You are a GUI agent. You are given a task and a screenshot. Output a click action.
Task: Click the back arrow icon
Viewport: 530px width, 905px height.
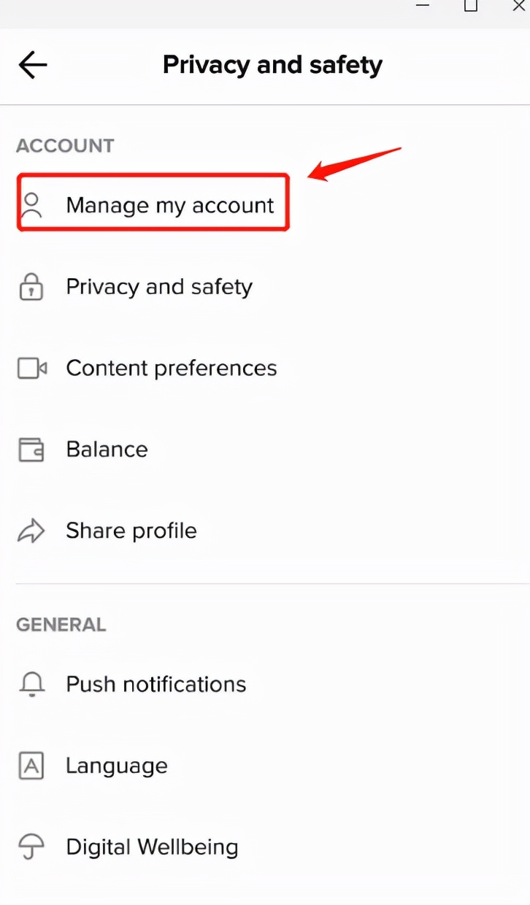[x=33, y=66]
